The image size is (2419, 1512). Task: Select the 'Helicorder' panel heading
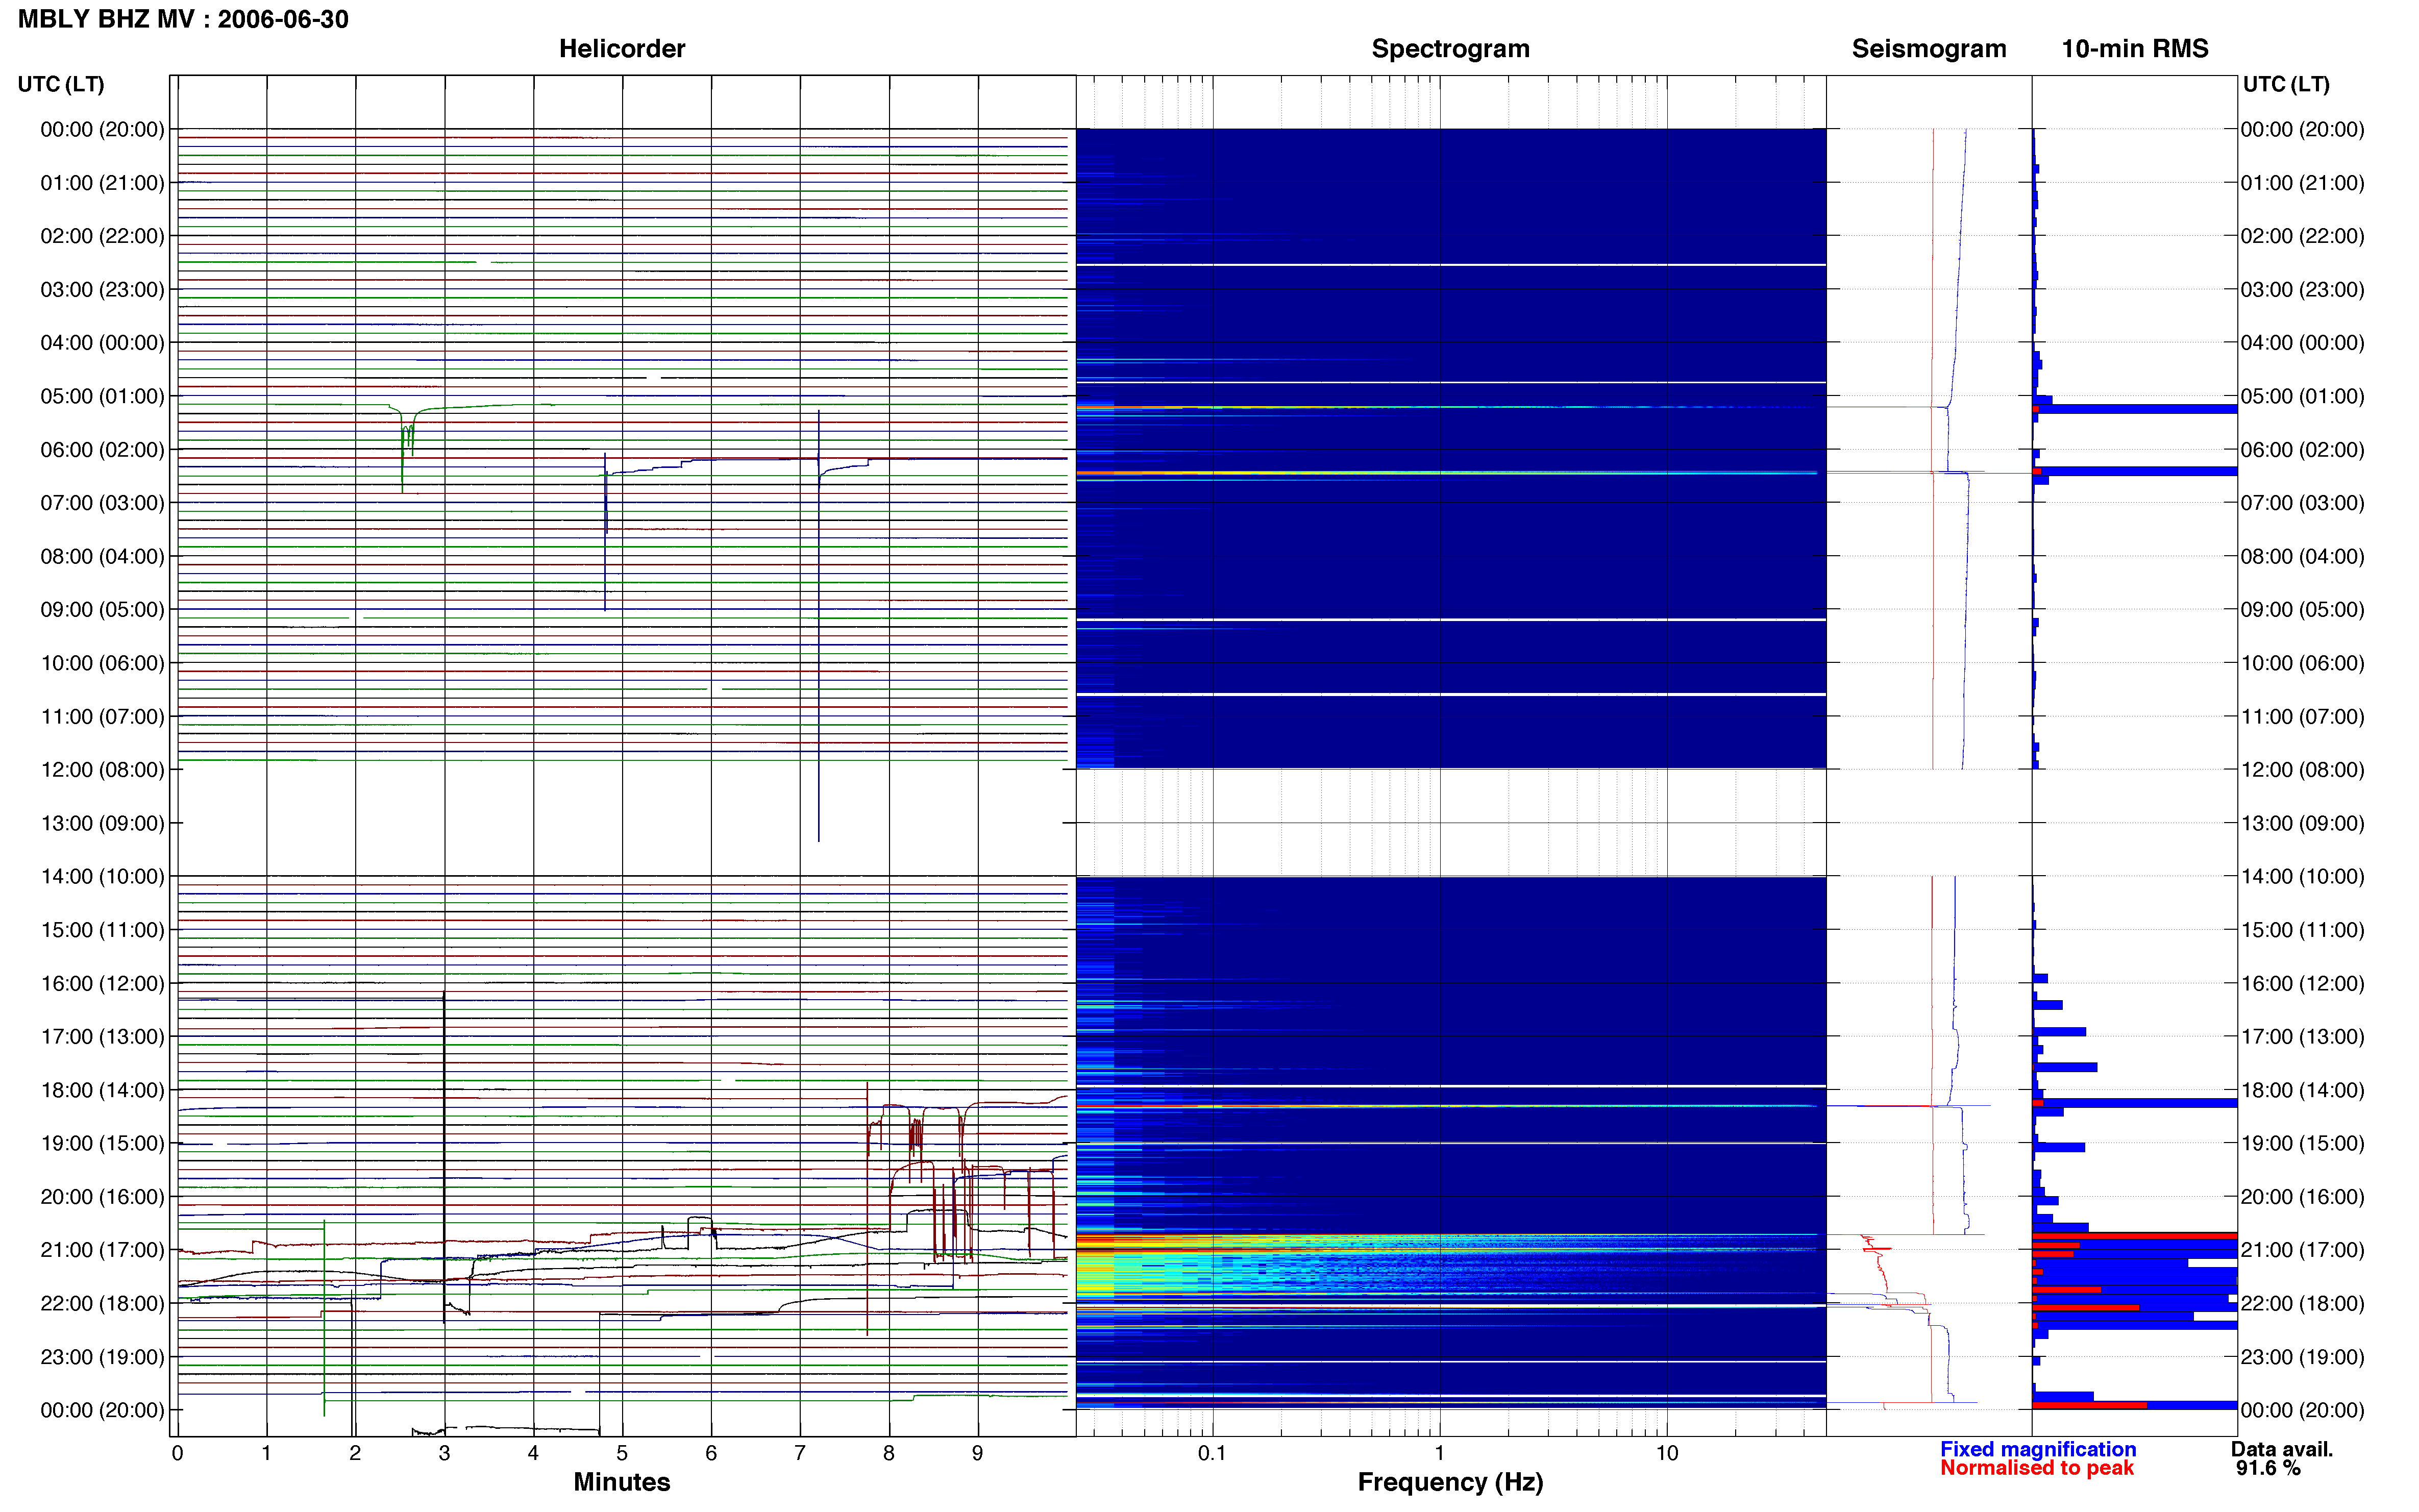coord(621,48)
